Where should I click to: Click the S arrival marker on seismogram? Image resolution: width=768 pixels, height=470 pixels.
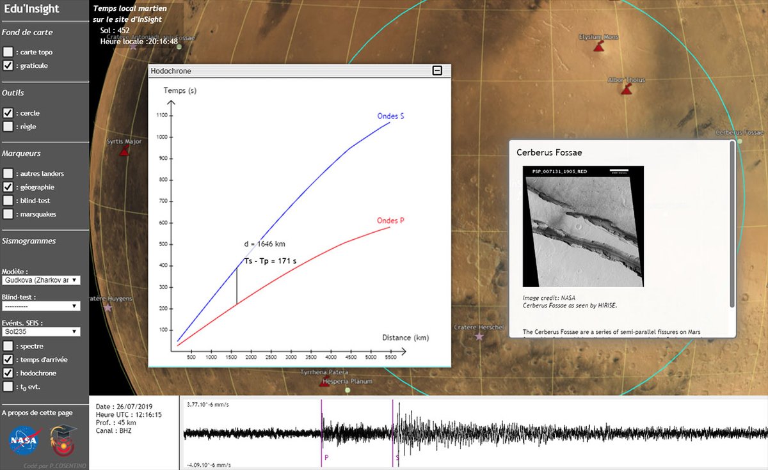click(393, 432)
